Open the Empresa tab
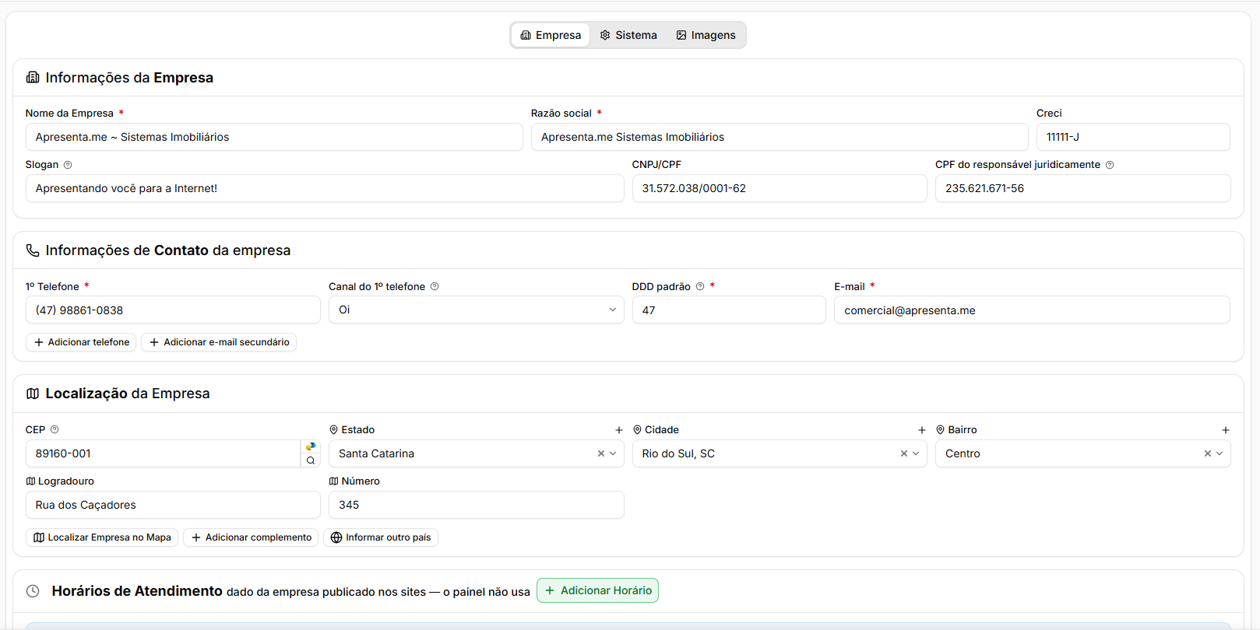 (551, 35)
